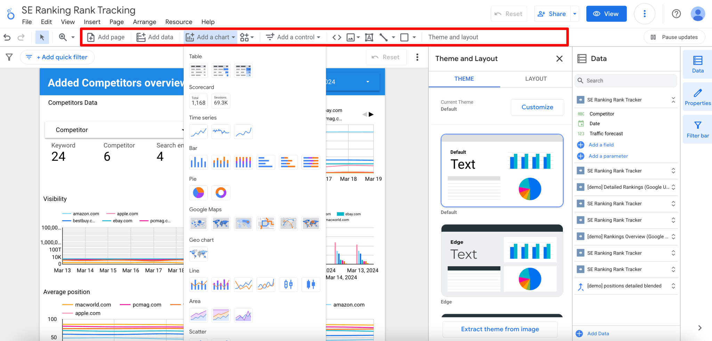Select the URL embed tool
Screen dimensions: 712x341
point(337,37)
